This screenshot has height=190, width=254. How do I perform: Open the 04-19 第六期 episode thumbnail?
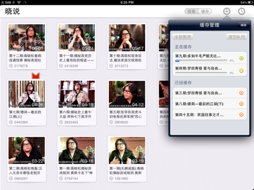click(x=77, y=94)
